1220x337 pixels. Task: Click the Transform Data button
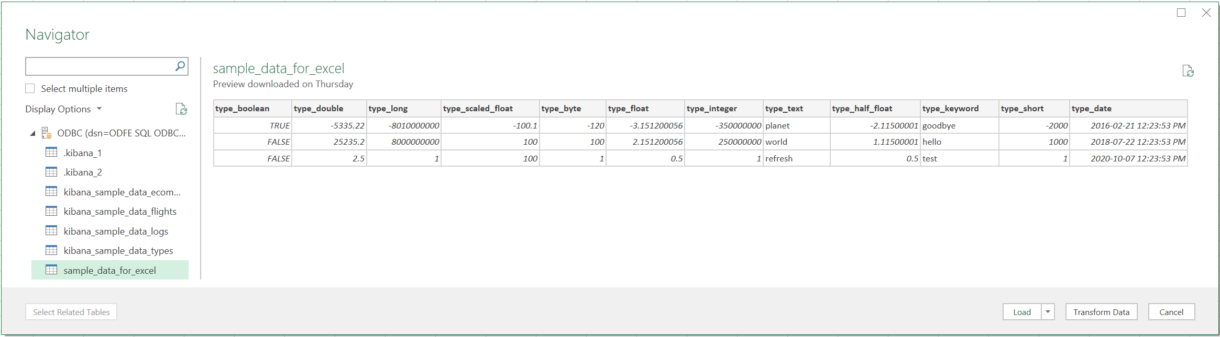(1101, 312)
